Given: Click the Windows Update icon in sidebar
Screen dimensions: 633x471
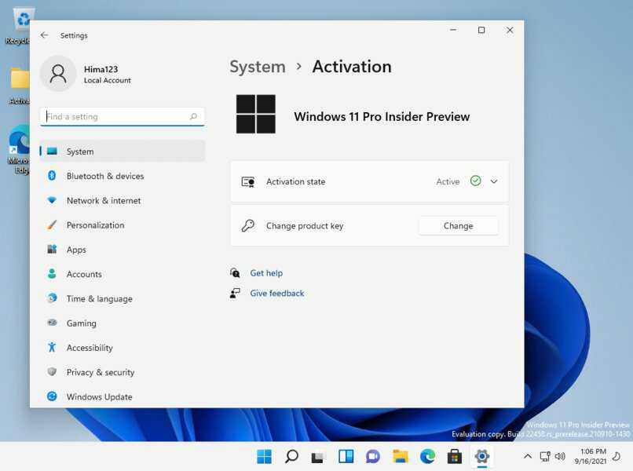Looking at the screenshot, I should tap(51, 396).
